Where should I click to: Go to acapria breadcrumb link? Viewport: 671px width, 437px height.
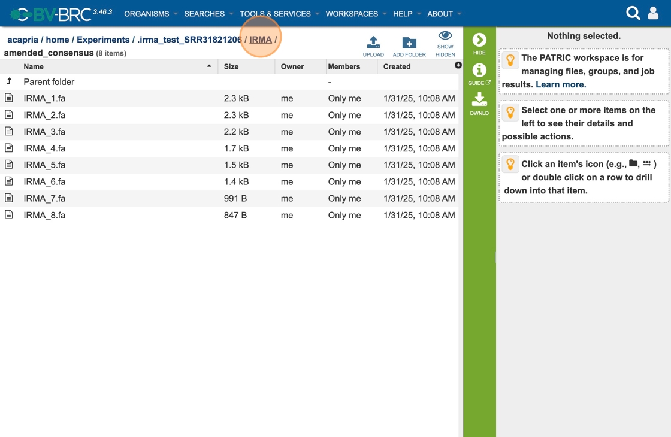23,40
